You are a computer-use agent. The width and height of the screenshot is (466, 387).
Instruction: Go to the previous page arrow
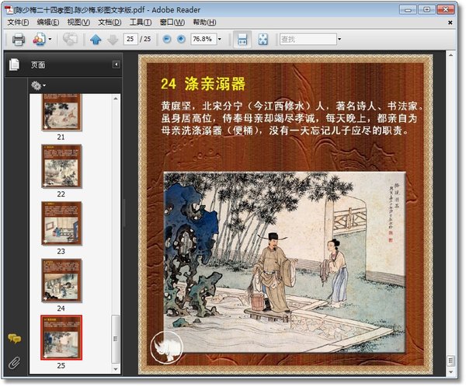96,39
